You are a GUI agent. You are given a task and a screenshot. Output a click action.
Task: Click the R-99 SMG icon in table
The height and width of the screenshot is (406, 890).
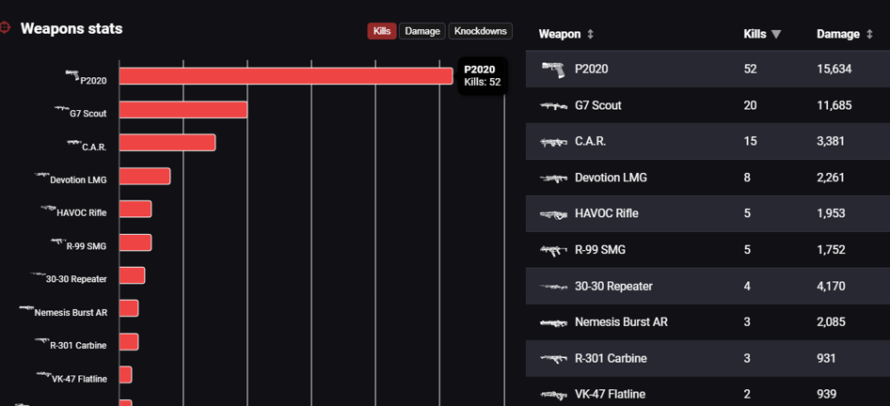(x=553, y=250)
